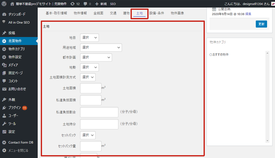Expand the セットバック dropdown
The height and width of the screenshot is (158, 275).
[x=88, y=135]
